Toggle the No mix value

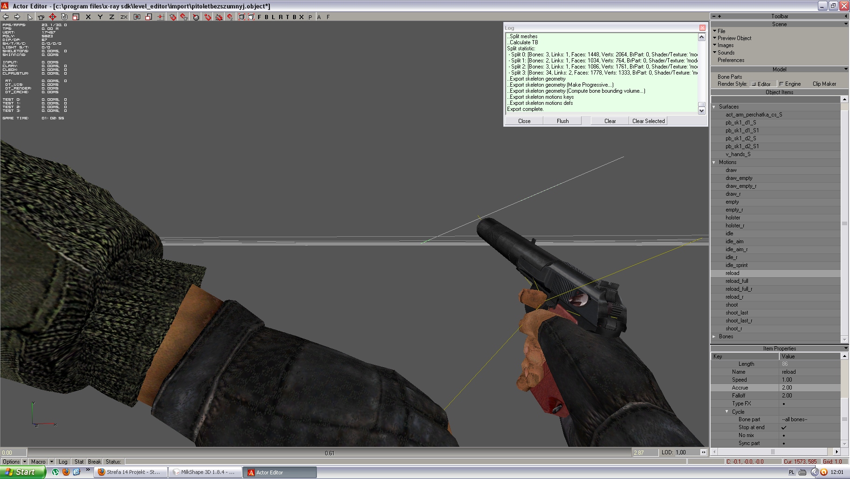[x=784, y=435]
